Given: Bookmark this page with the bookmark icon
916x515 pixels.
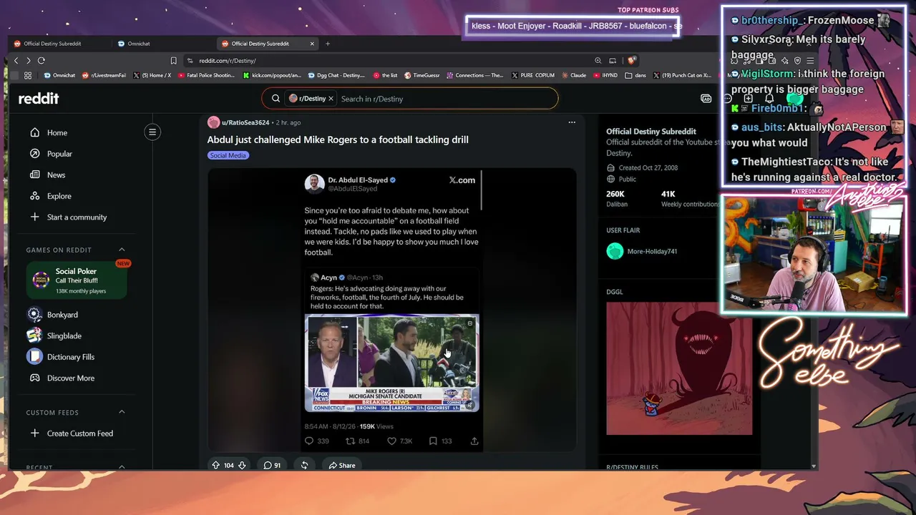Looking at the screenshot, I should [x=173, y=61].
